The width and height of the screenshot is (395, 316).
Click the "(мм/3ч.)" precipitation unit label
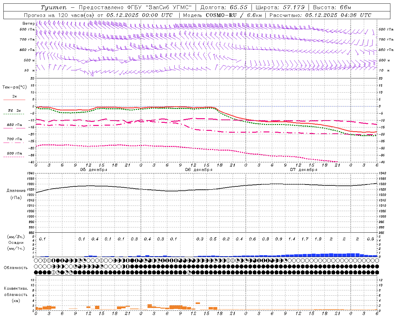(16, 237)
